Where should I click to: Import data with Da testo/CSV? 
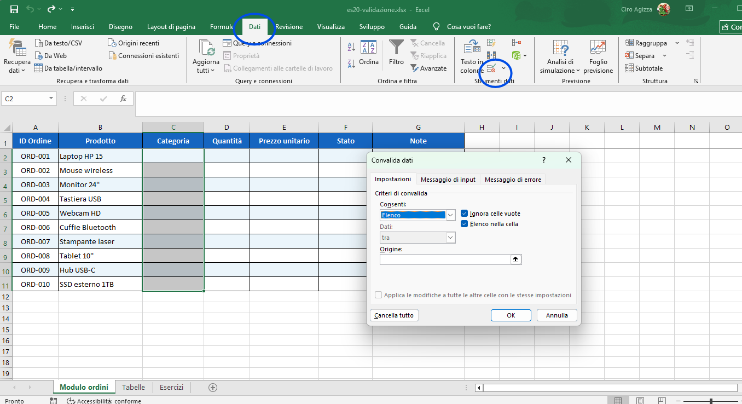click(58, 43)
